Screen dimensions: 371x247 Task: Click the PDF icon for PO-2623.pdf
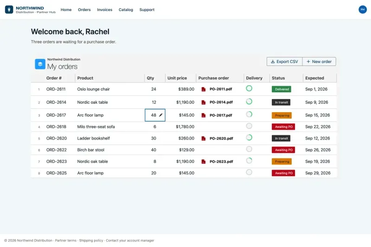click(x=203, y=161)
